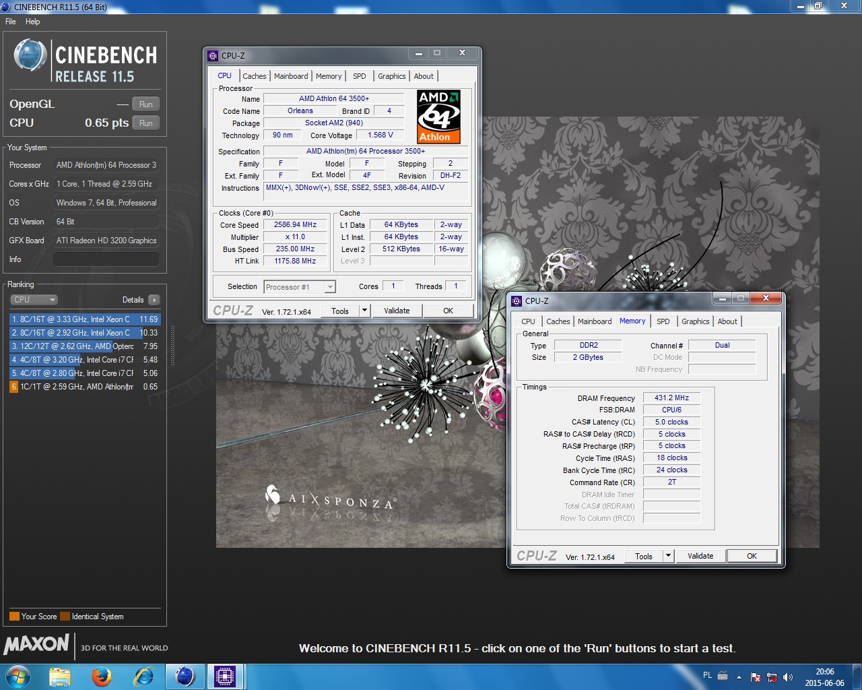Select About tab in Memory window

[727, 321]
